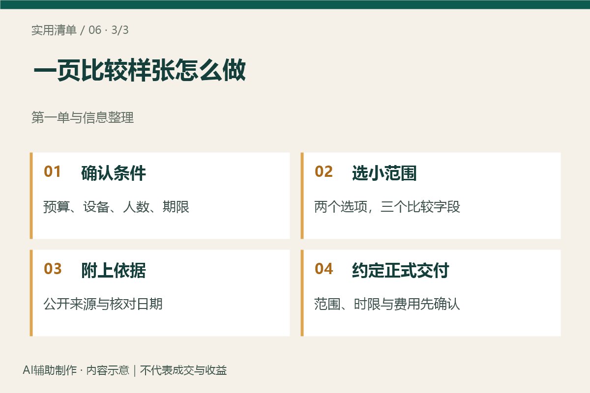Image resolution: width=590 pixels, height=393 pixels.
Task: Click the number 01 on the first card
Action: (53, 172)
